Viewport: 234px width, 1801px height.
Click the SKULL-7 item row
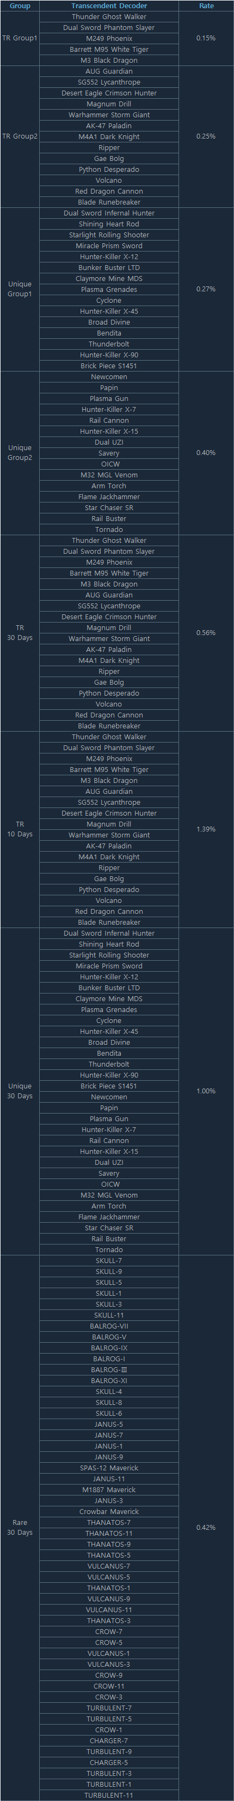109,1260
